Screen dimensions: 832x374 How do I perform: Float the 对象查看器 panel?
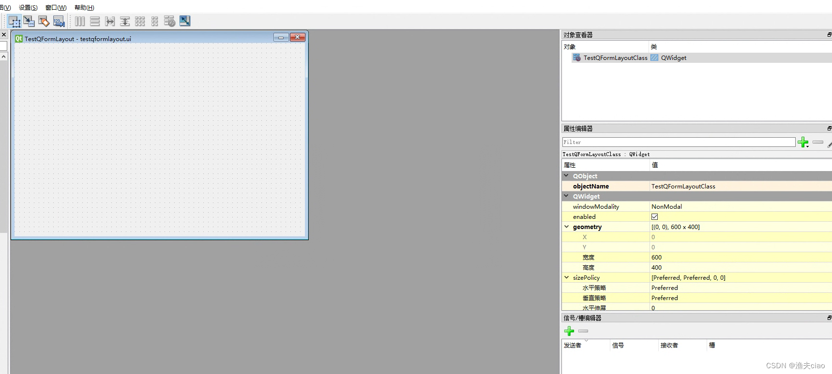pyautogui.click(x=829, y=35)
